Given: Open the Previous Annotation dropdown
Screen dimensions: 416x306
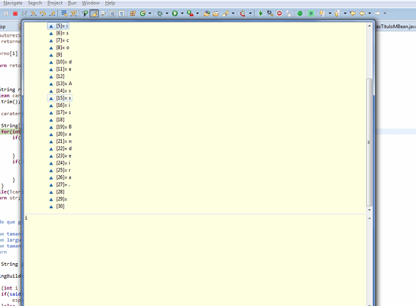Looking at the screenshot, I should (x=345, y=13).
